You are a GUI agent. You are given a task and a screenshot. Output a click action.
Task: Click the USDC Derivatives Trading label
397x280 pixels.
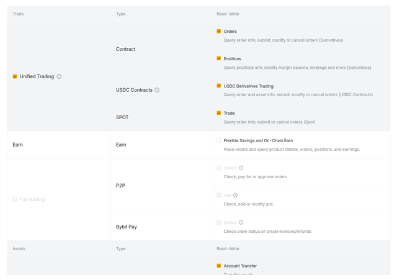click(x=248, y=86)
